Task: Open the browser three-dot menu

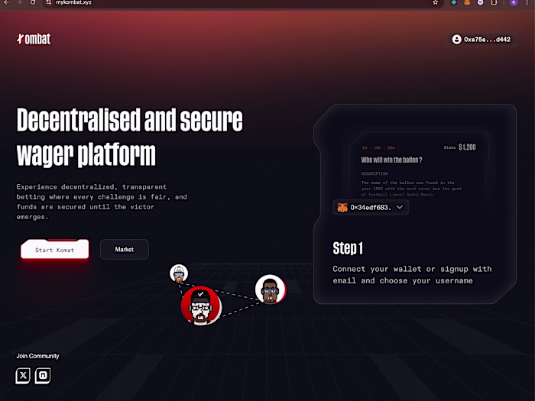Action: pos(527,2)
